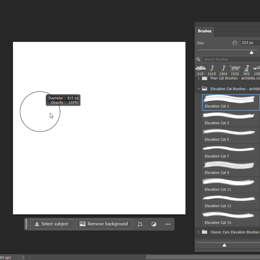Viewport: 260px width, 260px height.
Task: Click the brush Size slider handle
Action: pos(251,52)
